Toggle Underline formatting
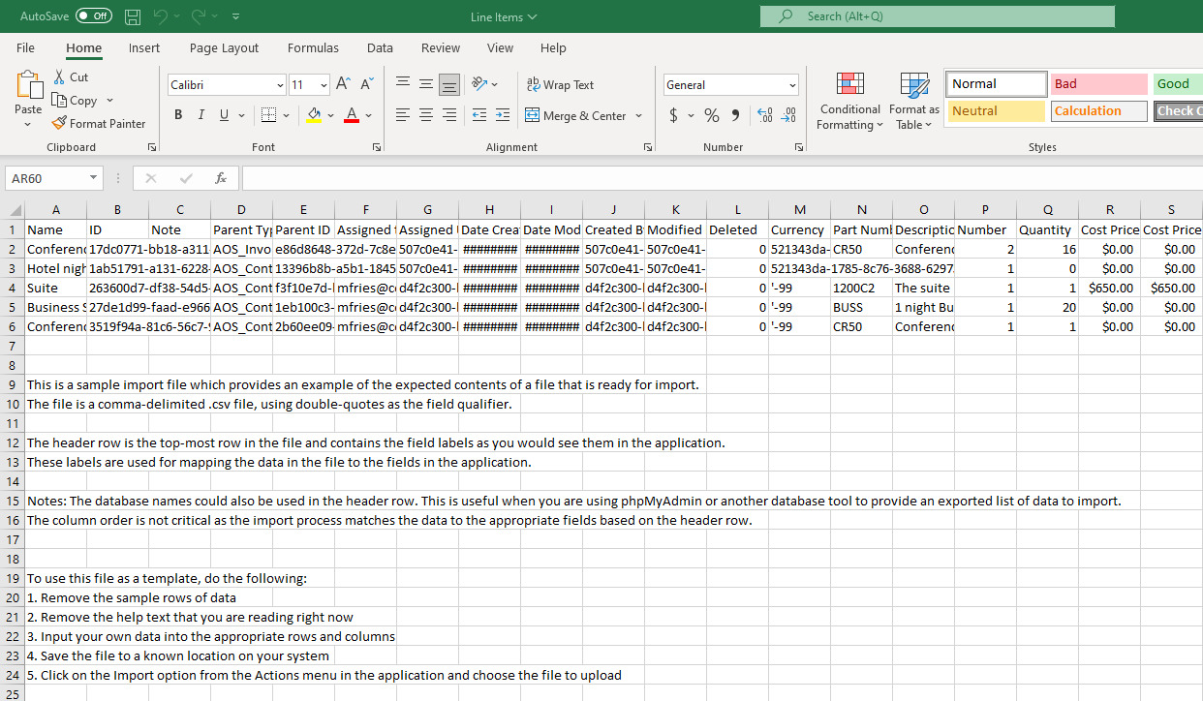 tap(224, 115)
